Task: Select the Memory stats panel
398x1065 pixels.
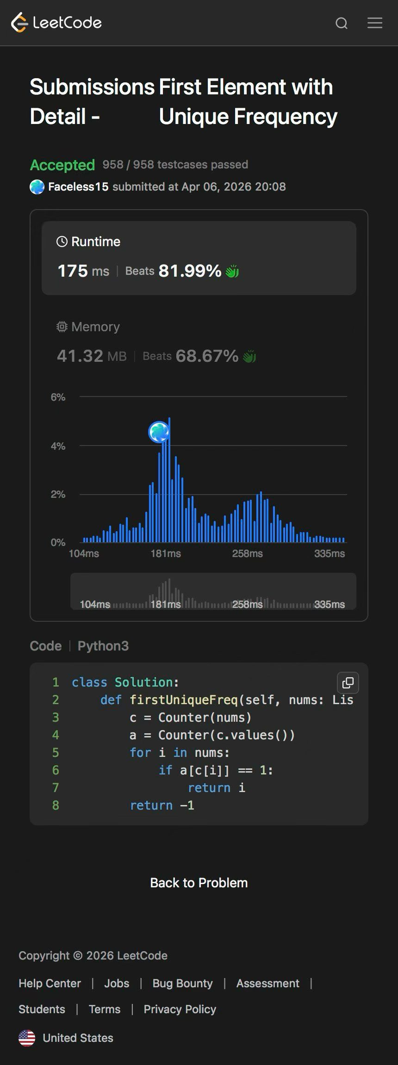Action: (x=199, y=342)
